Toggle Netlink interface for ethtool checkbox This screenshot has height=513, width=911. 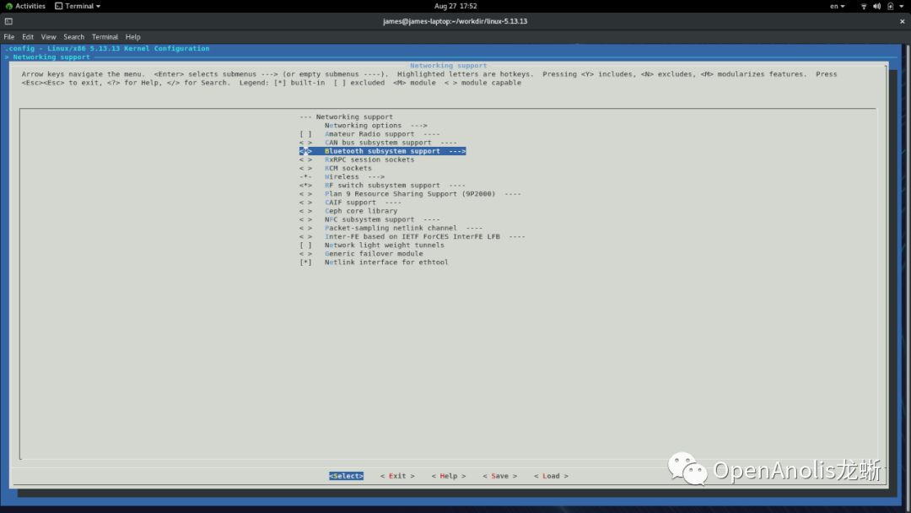tap(305, 262)
